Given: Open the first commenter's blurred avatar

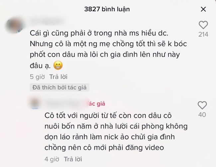Looking at the screenshot, I should tap(15, 25).
